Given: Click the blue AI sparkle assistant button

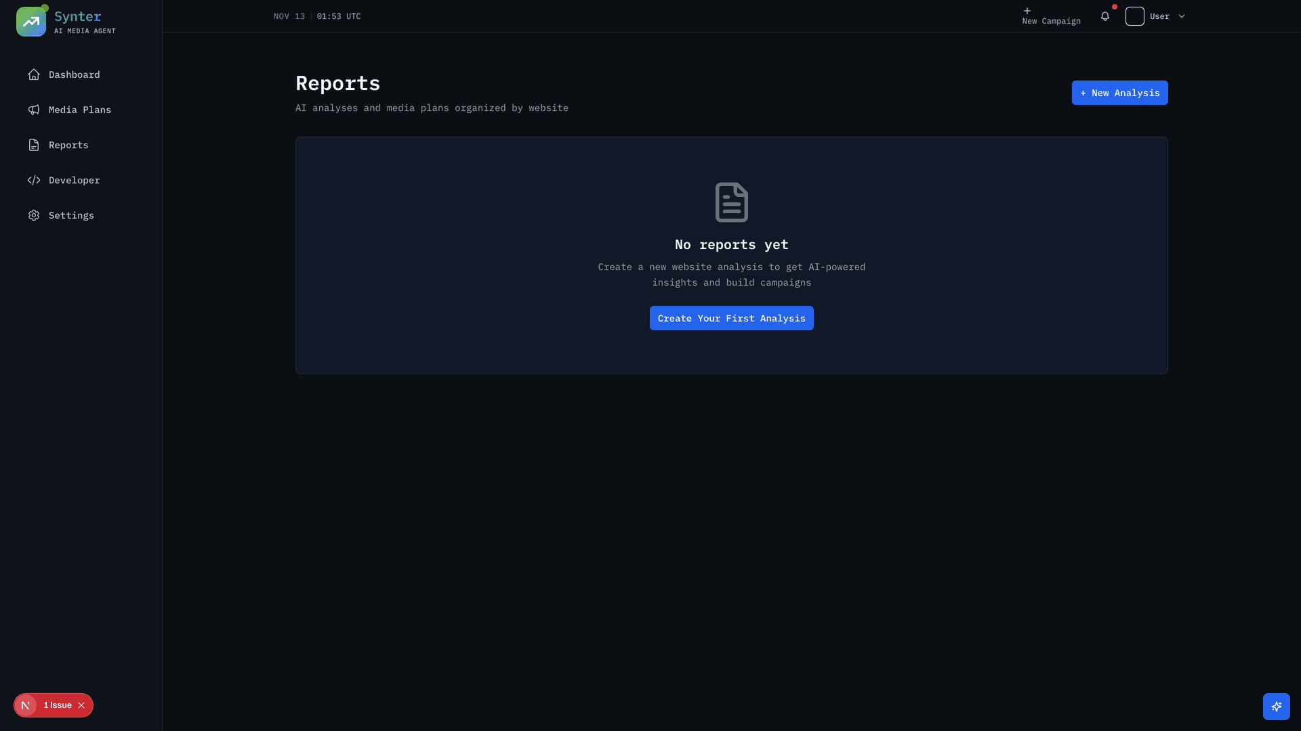Looking at the screenshot, I should [1277, 706].
